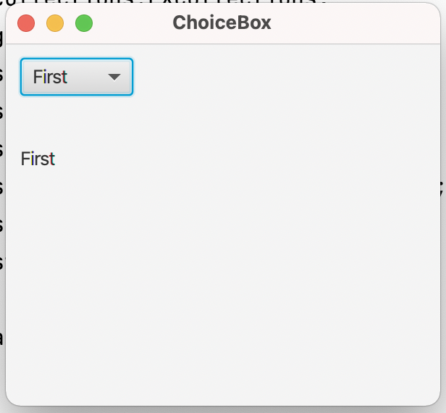Open the ChoiceBox showing First
The width and height of the screenshot is (446, 413).
click(77, 77)
